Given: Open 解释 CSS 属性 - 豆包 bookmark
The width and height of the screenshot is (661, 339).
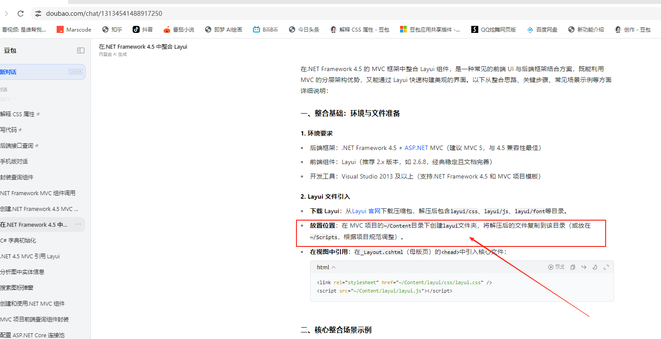Looking at the screenshot, I should [x=360, y=29].
